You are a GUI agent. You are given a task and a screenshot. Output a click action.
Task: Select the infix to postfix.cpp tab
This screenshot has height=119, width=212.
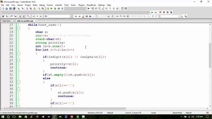click(25, 21)
